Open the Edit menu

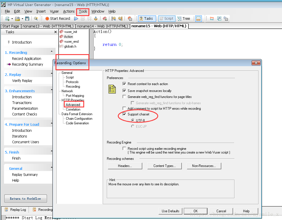pos(17,11)
